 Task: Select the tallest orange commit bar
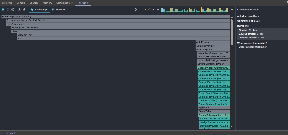tap(201, 10)
